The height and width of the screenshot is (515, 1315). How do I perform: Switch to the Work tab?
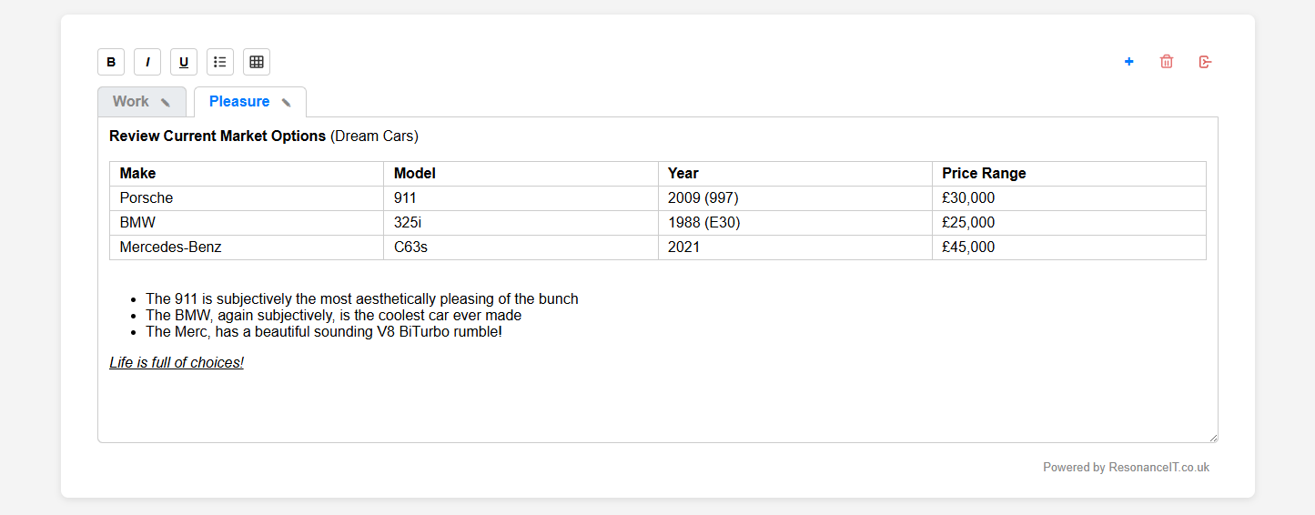pos(130,102)
